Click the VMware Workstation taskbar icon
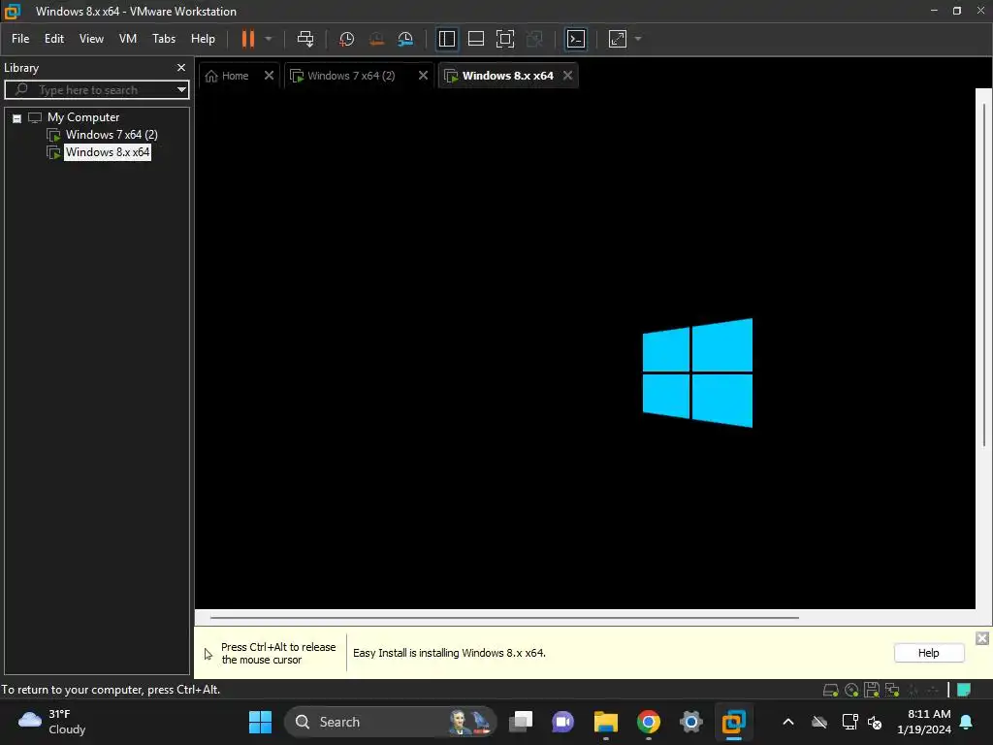This screenshot has height=745, width=993. coord(733,722)
